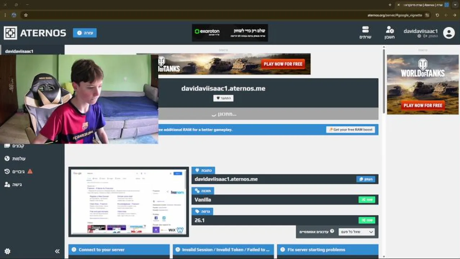Click the browser profile avatar icon
The image size is (460, 259).
pyautogui.click(x=14, y=15)
